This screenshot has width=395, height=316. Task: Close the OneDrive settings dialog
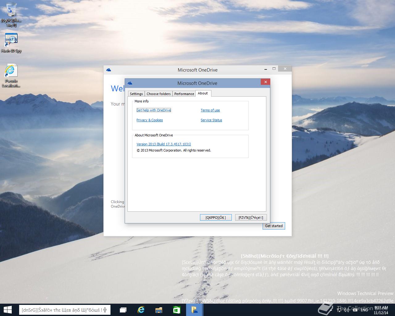(265, 82)
